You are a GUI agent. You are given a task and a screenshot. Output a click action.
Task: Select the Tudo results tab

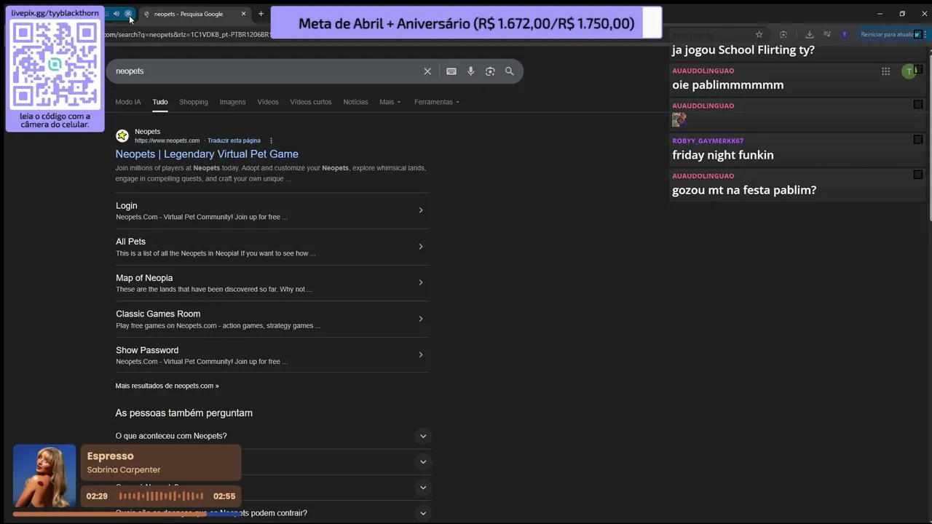(160, 102)
